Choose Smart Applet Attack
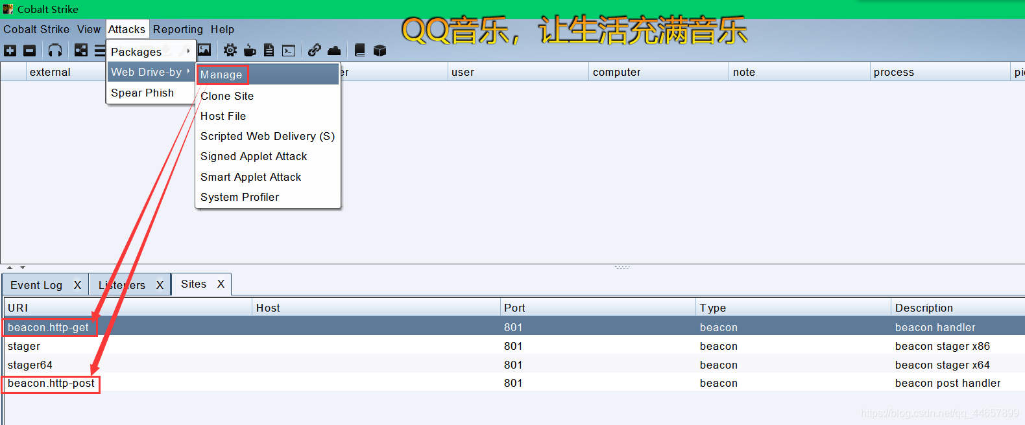The width and height of the screenshot is (1025, 425). [x=267, y=177]
